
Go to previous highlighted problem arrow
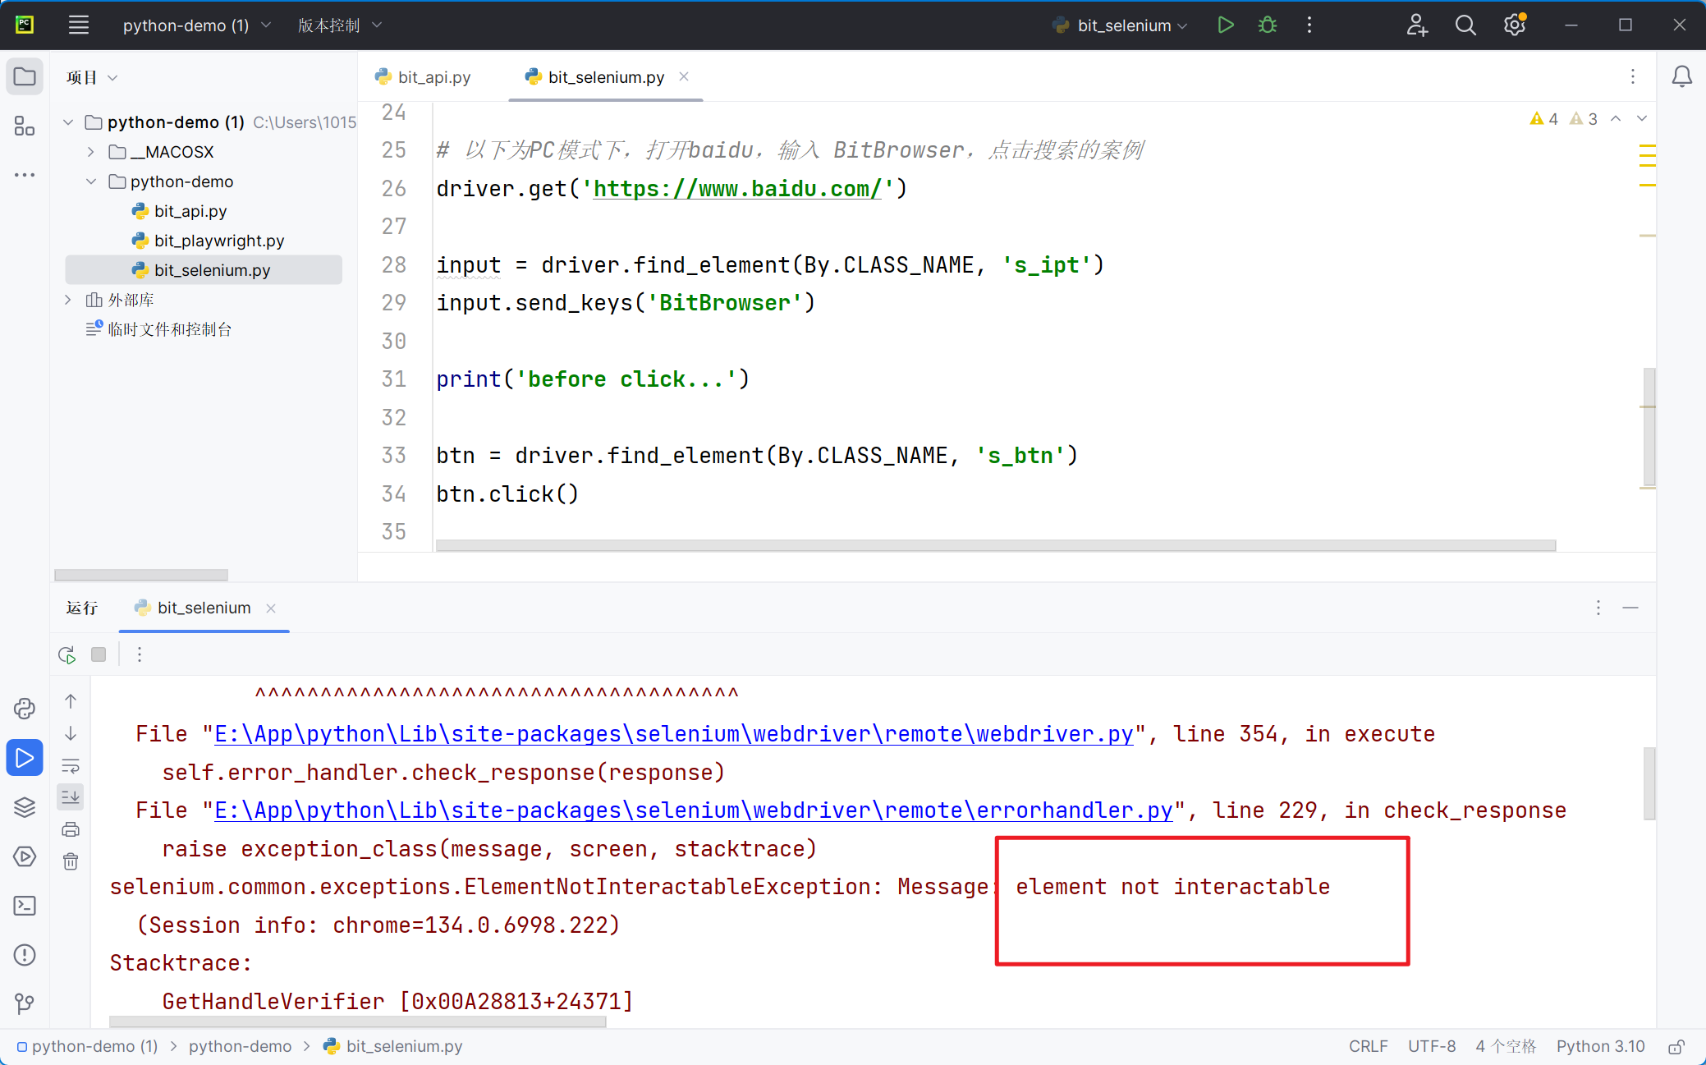point(1616,119)
